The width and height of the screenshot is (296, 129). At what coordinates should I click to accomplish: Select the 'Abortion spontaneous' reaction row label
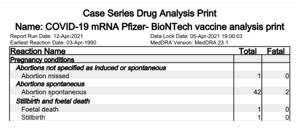click(54, 92)
